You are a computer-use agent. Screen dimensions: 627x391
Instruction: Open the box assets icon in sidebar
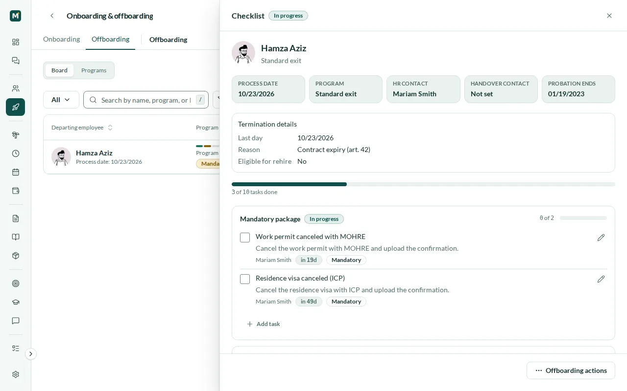click(16, 256)
